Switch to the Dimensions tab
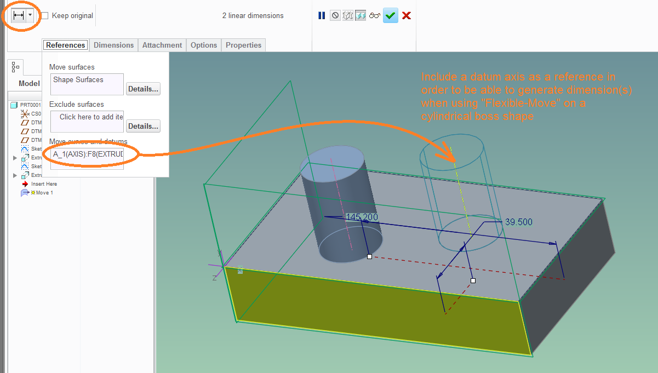The width and height of the screenshot is (658, 373). (x=114, y=45)
